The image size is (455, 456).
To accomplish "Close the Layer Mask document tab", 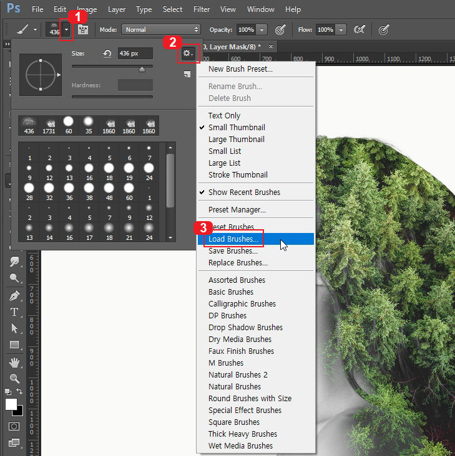I will pyautogui.click(x=271, y=46).
